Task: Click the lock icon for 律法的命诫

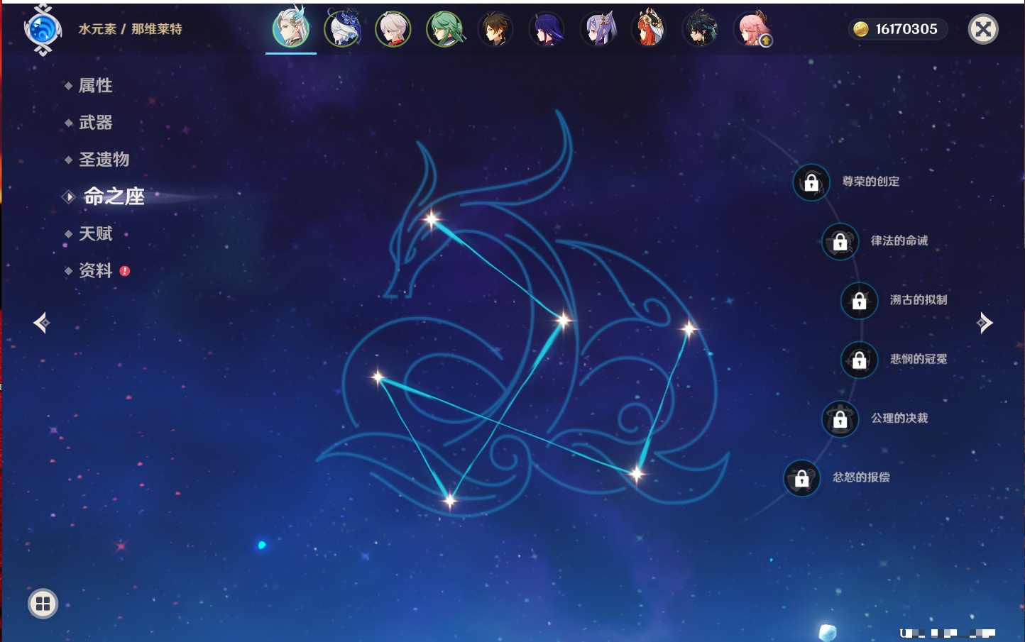Action: pyautogui.click(x=840, y=241)
